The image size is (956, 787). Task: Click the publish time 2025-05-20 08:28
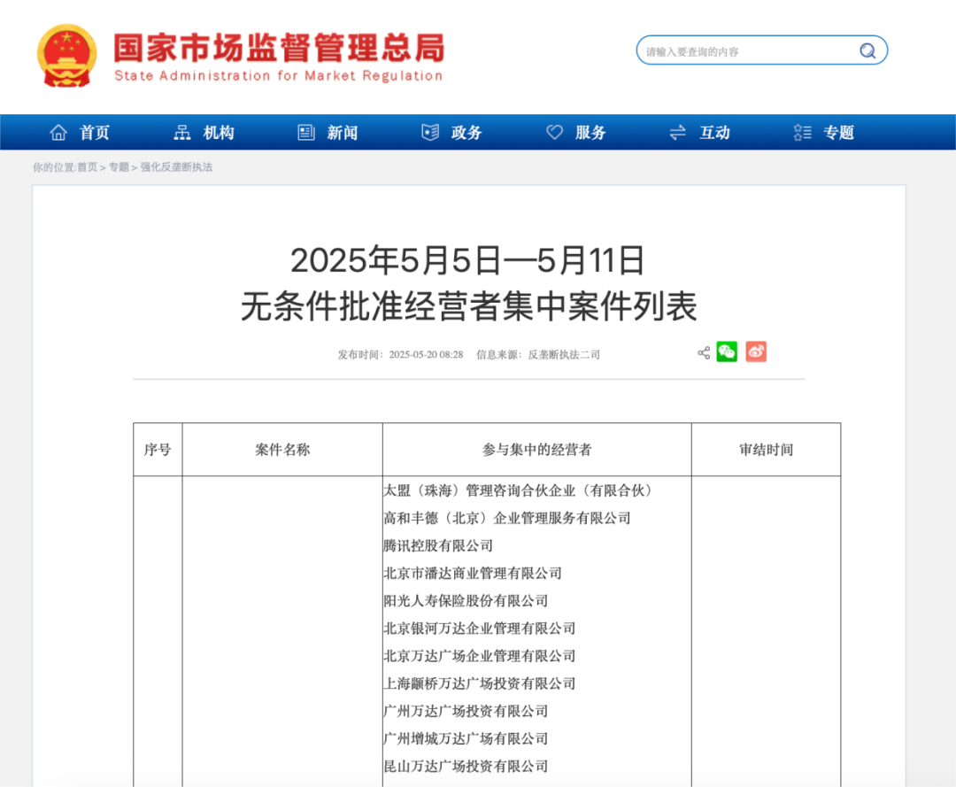click(426, 354)
